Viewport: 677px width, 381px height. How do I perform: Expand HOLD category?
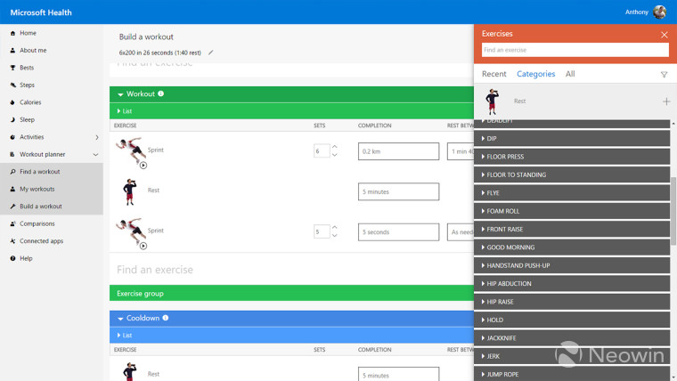pyautogui.click(x=572, y=320)
